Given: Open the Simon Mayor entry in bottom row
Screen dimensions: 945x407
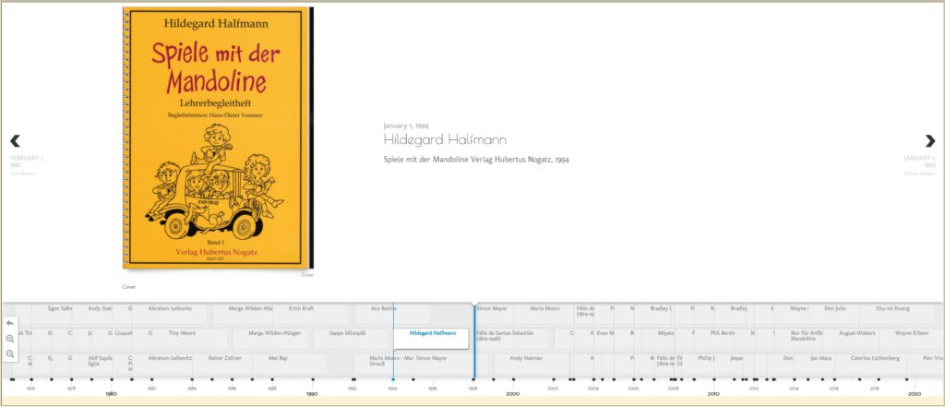Looking at the screenshot, I should point(432,358).
